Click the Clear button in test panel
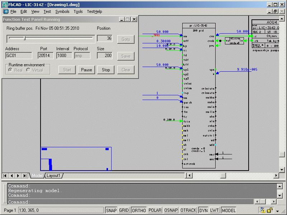287x215 pixels. click(x=126, y=70)
